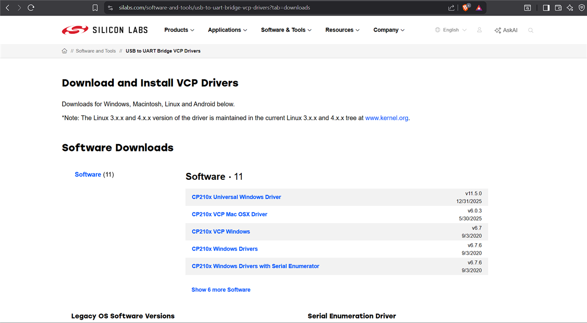Click version text v6.7
The width and height of the screenshot is (587, 323).
(477, 228)
